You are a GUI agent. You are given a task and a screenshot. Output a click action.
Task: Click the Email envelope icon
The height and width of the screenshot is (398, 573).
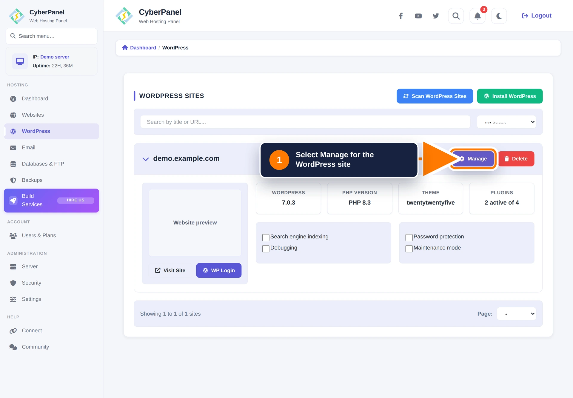13,148
